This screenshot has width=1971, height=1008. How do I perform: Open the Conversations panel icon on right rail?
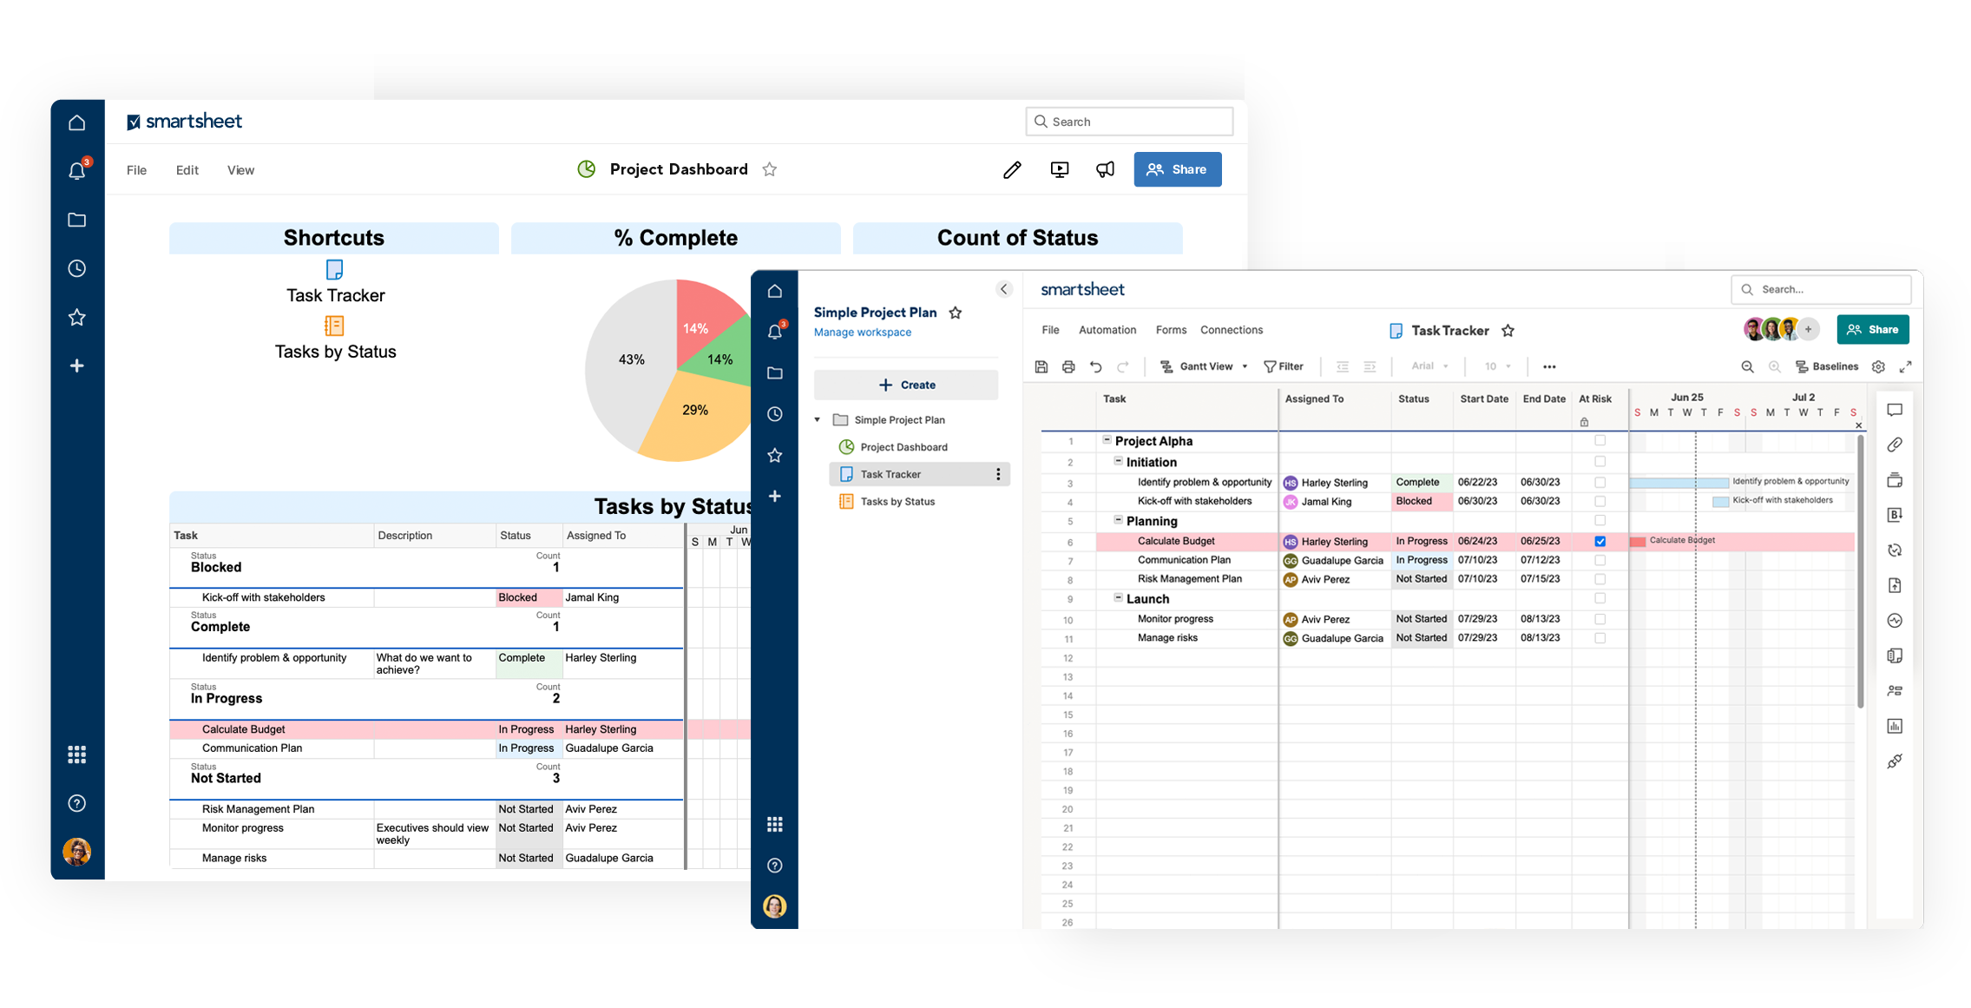(1895, 410)
